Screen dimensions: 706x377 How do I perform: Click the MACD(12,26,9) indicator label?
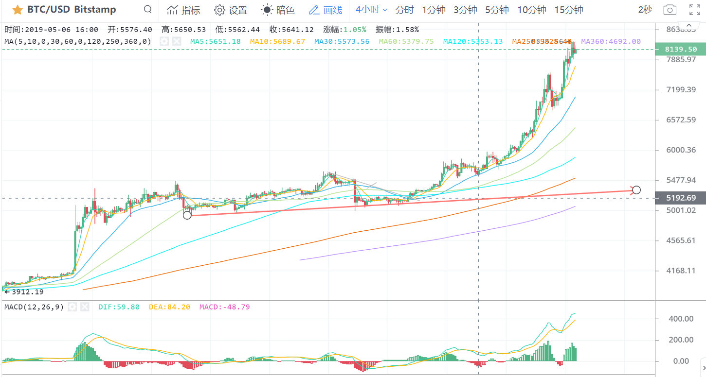point(34,307)
